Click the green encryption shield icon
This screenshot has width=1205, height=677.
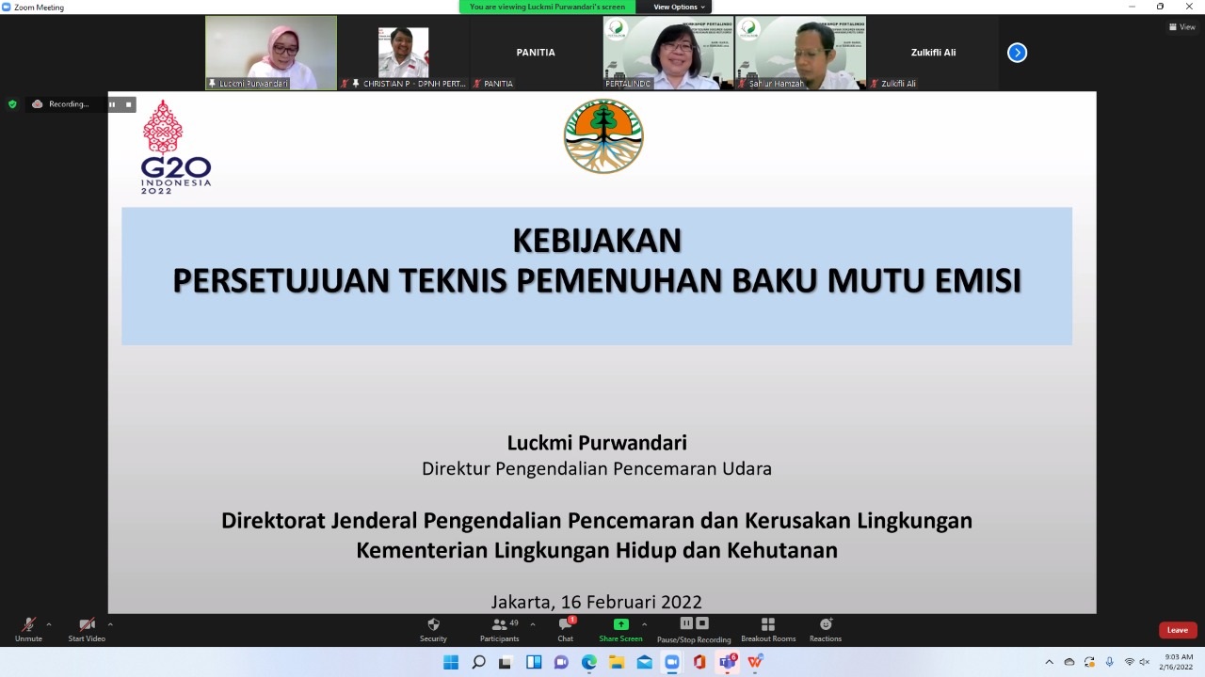(x=12, y=104)
